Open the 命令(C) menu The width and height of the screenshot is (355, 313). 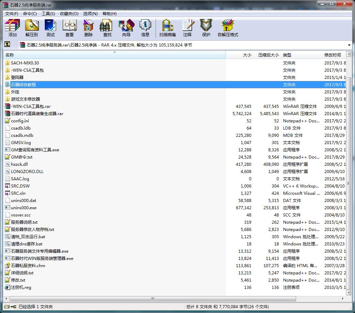30,13
